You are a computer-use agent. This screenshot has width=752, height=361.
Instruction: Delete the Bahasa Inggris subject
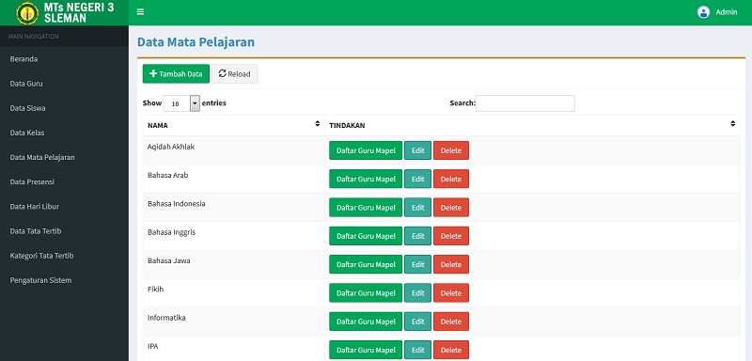pos(451,236)
